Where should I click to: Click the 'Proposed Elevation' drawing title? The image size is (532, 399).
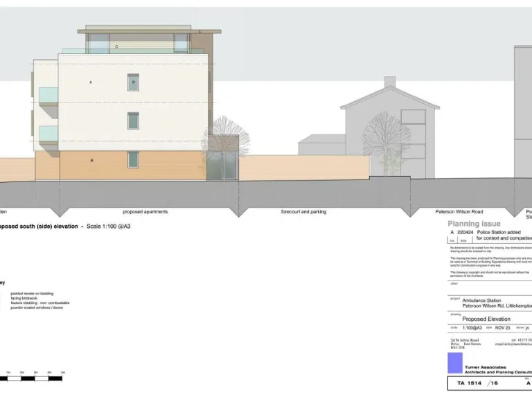[x=486, y=319]
